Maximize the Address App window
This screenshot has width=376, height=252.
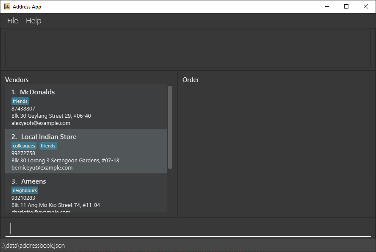(346, 6)
